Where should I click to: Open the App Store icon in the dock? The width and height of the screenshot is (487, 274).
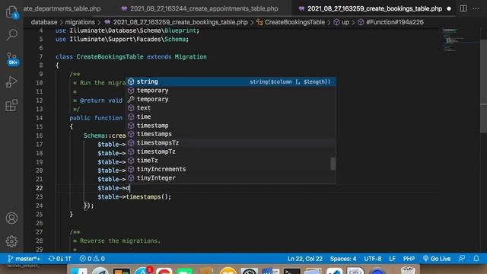[143, 271]
